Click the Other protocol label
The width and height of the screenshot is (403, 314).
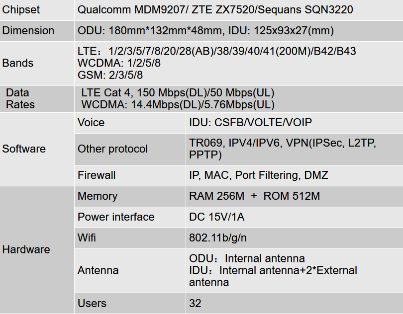112,149
